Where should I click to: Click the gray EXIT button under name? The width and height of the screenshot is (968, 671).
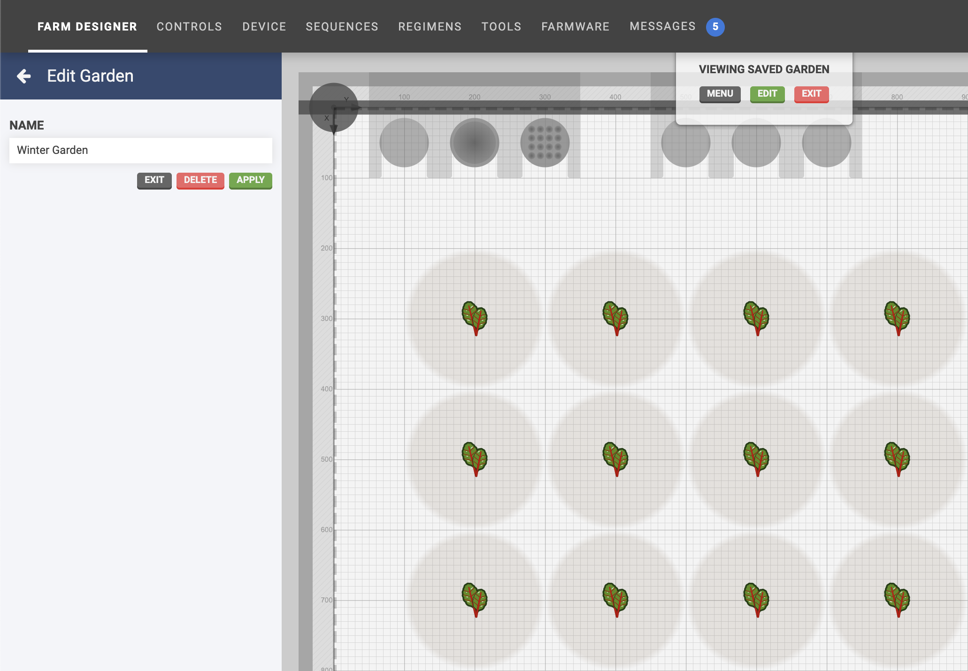point(154,180)
